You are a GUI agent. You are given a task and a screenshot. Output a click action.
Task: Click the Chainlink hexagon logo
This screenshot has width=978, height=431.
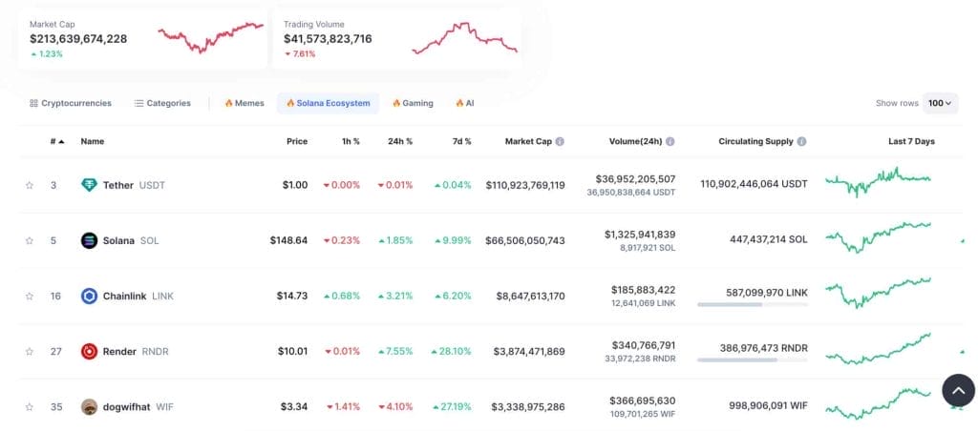click(x=89, y=296)
